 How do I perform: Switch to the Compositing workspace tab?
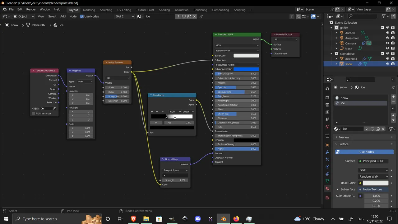[x=220, y=10]
